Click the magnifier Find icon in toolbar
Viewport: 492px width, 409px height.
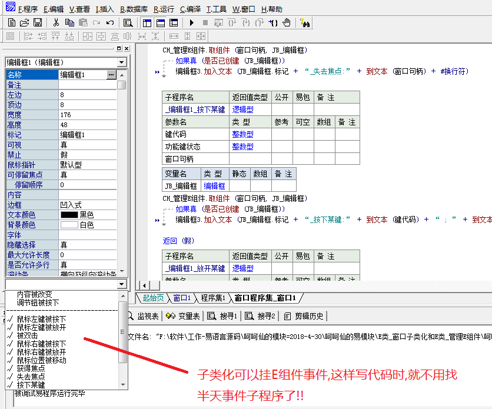(x=128, y=22)
